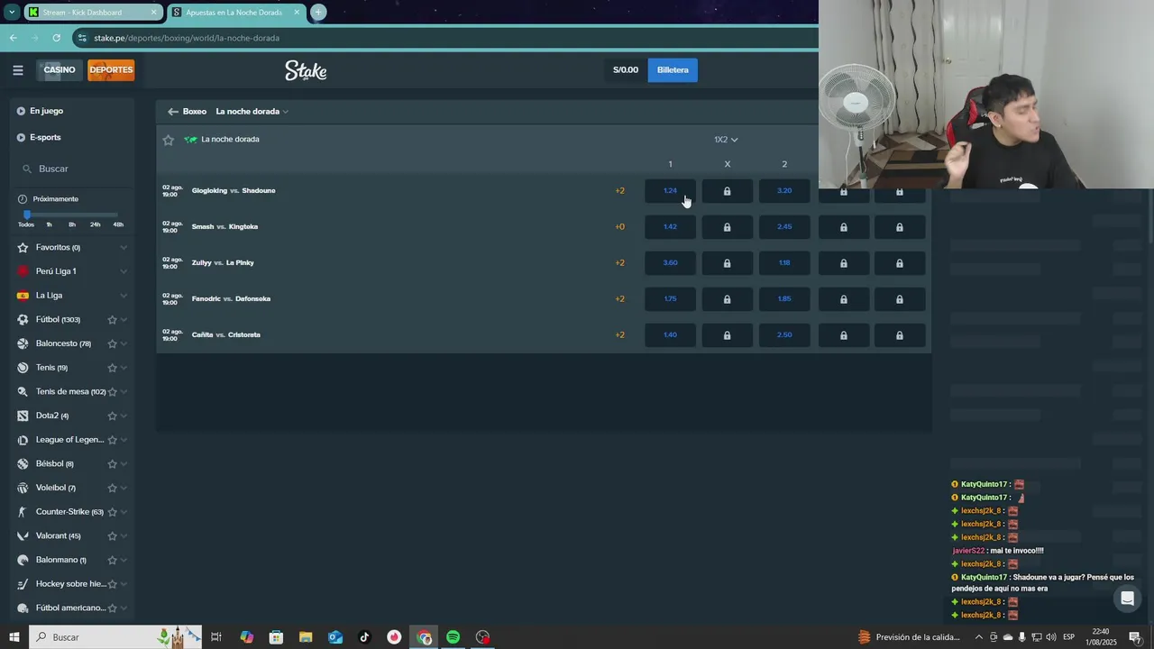View site information icon in address bar
Viewport: 1154px width, 649px height.
point(82,38)
